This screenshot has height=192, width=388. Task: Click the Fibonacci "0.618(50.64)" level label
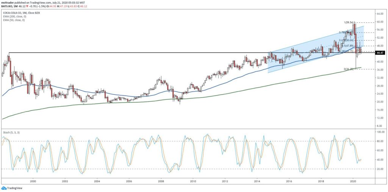coord(346,40)
